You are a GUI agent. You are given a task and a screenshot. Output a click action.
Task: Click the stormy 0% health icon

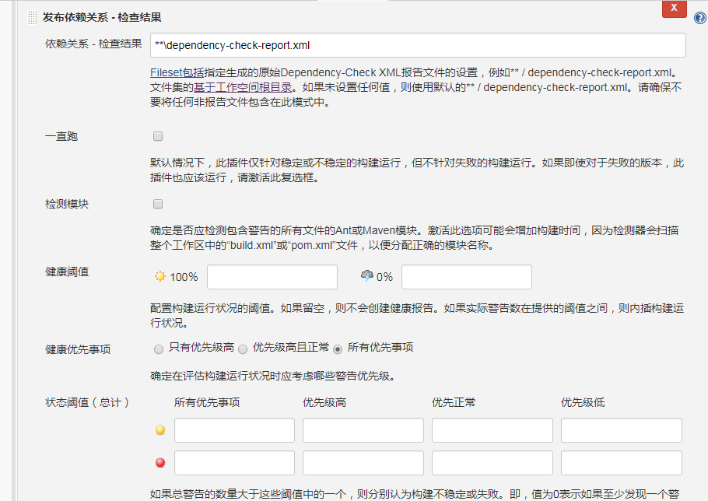[x=367, y=275]
